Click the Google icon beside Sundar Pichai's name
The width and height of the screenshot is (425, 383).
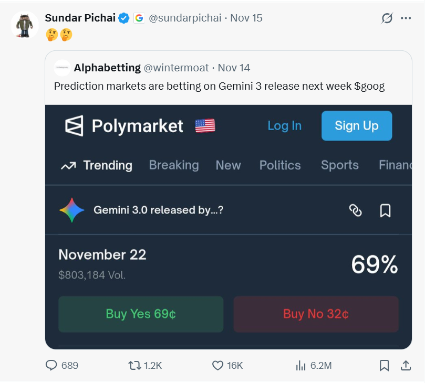coord(138,17)
